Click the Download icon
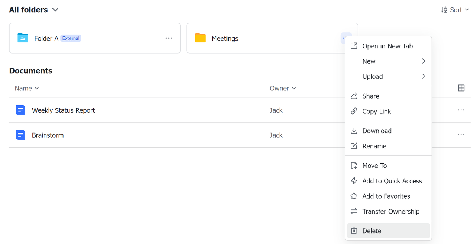This screenshot has width=476, height=244. point(354,131)
